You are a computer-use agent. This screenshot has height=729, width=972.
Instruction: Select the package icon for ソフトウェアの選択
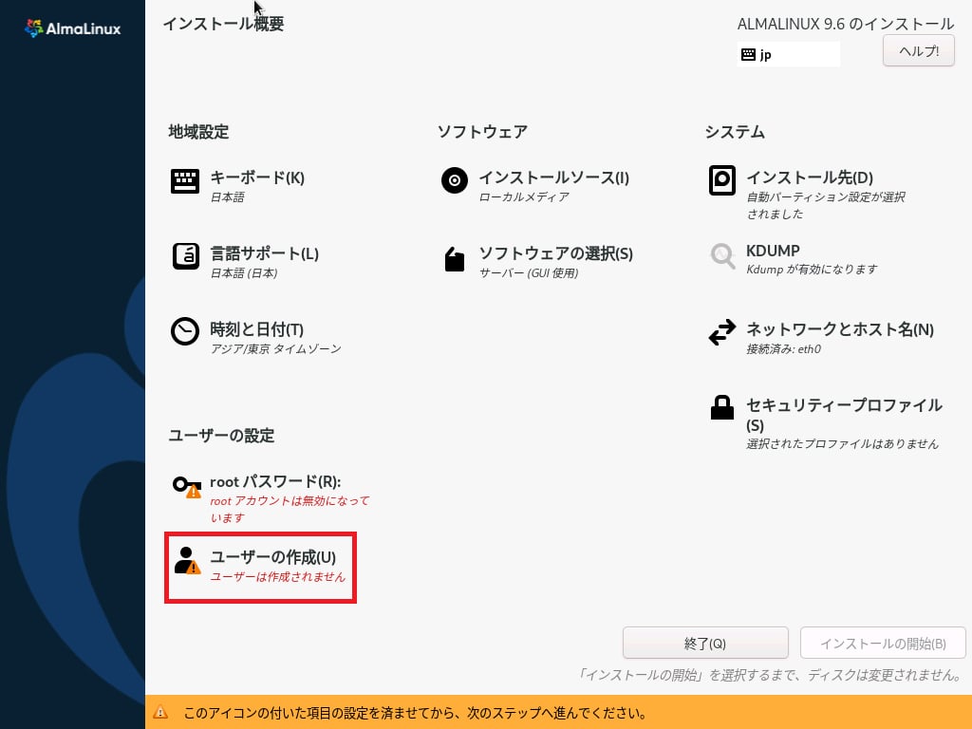(x=455, y=258)
